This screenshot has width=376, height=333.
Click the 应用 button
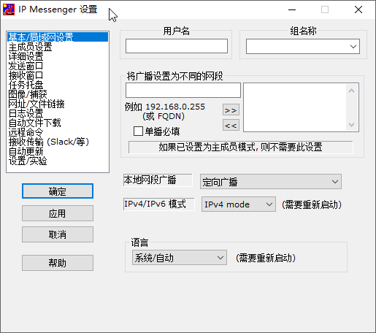58,213
